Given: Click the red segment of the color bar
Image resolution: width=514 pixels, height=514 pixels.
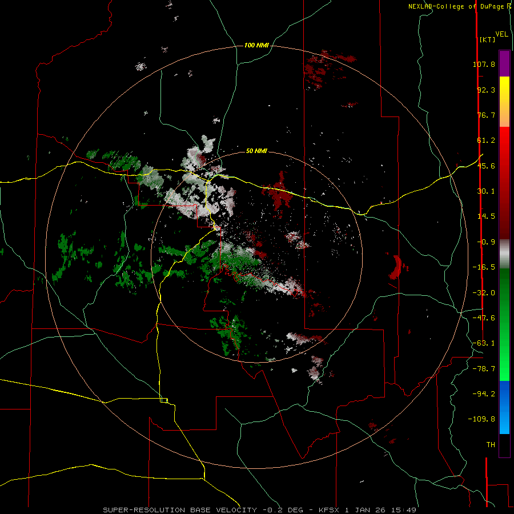Looking at the screenshot, I should pos(504,183).
